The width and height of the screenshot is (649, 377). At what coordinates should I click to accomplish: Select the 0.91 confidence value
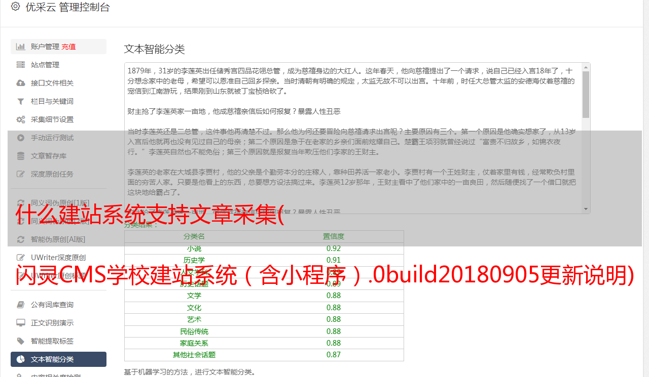click(334, 260)
